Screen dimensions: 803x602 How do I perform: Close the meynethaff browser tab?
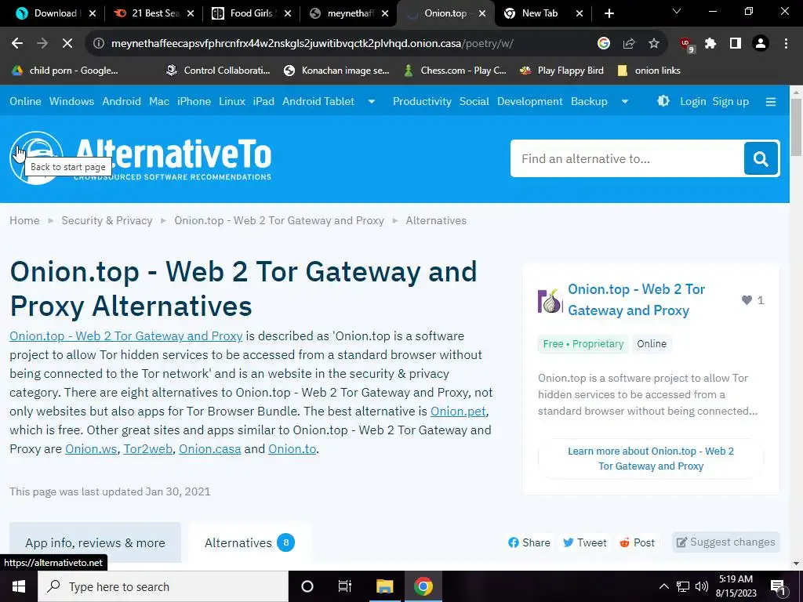pyautogui.click(x=385, y=13)
